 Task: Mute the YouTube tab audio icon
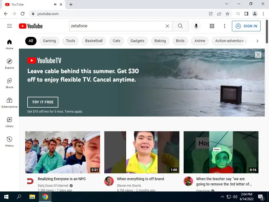[55, 4]
